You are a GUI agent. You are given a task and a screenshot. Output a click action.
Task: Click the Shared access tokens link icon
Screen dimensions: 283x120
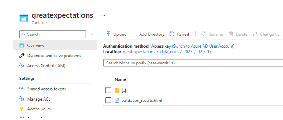click(x=22, y=89)
